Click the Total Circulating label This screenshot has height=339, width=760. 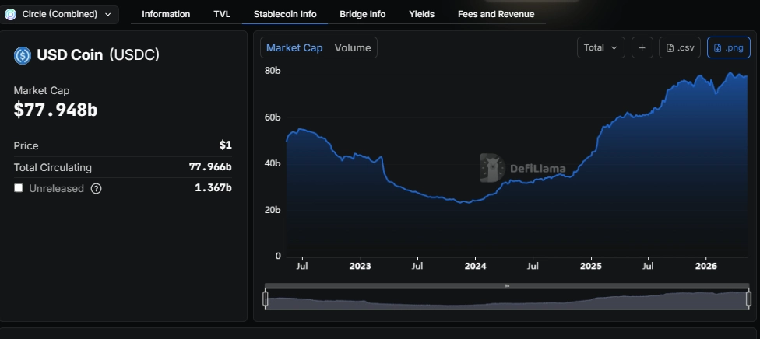pyautogui.click(x=53, y=168)
